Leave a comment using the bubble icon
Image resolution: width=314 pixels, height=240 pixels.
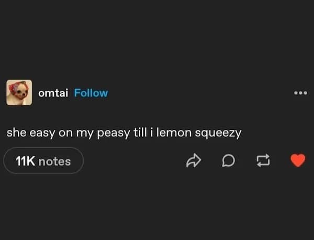pos(228,161)
